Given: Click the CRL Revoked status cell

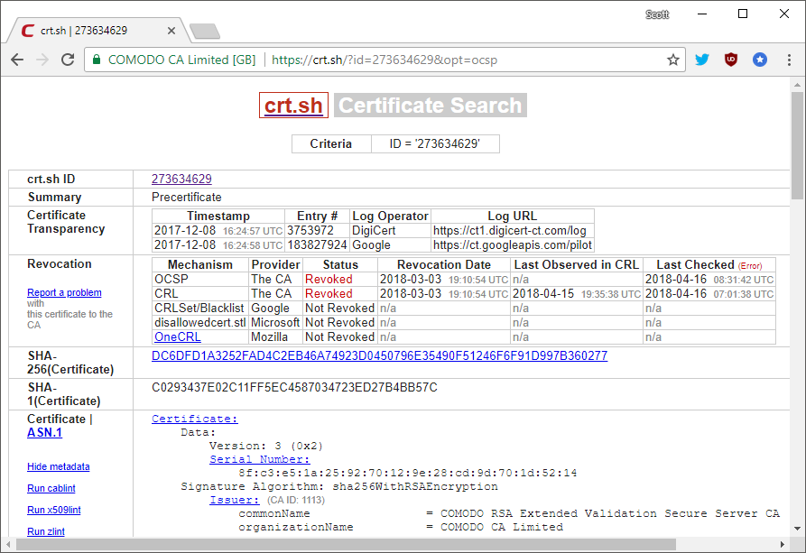Looking at the screenshot, I should coord(340,294).
